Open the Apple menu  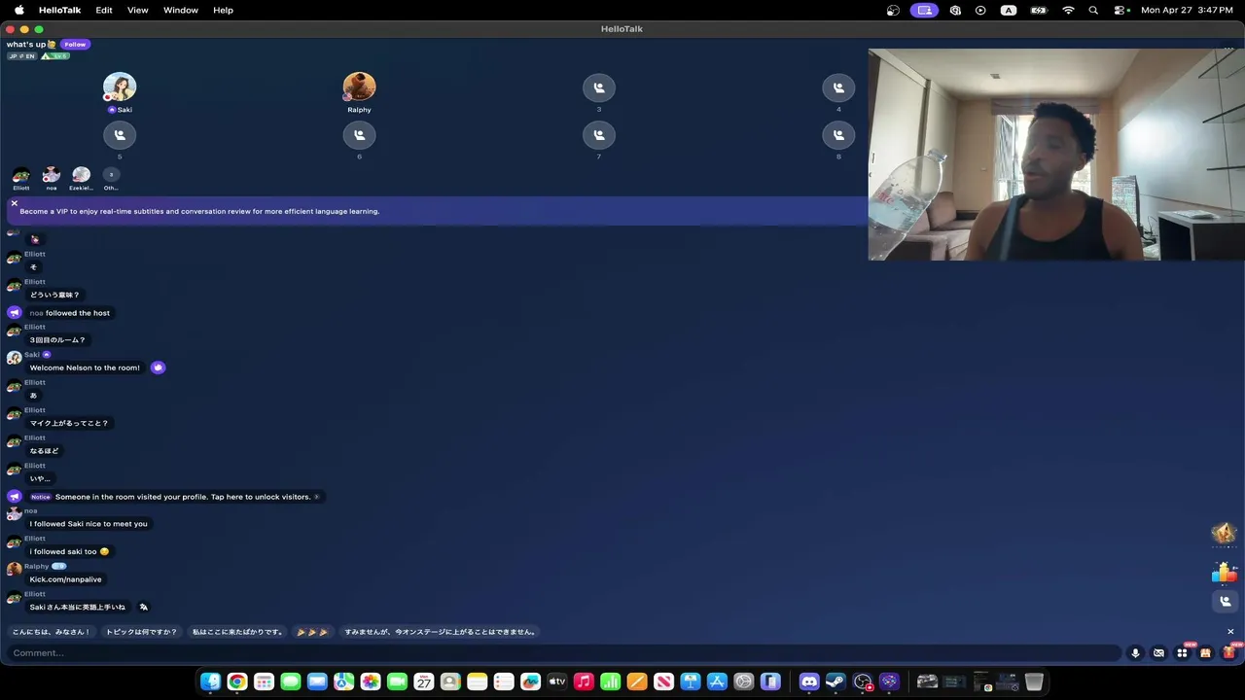click(x=18, y=10)
